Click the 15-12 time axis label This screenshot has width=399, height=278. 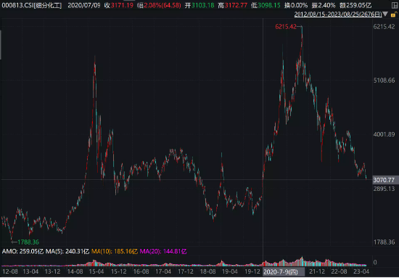[118, 271]
